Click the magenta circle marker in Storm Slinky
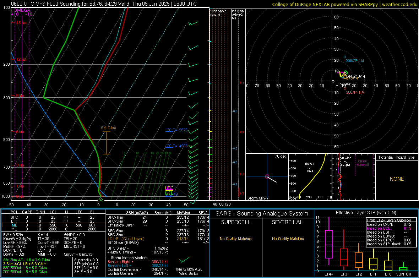Viewport: 419px width, 278px height. pyautogui.click(x=267, y=176)
